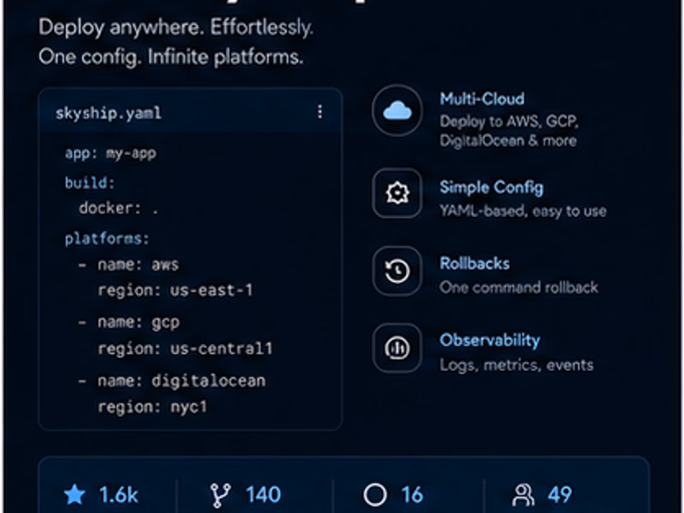This screenshot has width=684, height=513.
Task: Click the star icon beside 1.6k
Action: (75, 494)
